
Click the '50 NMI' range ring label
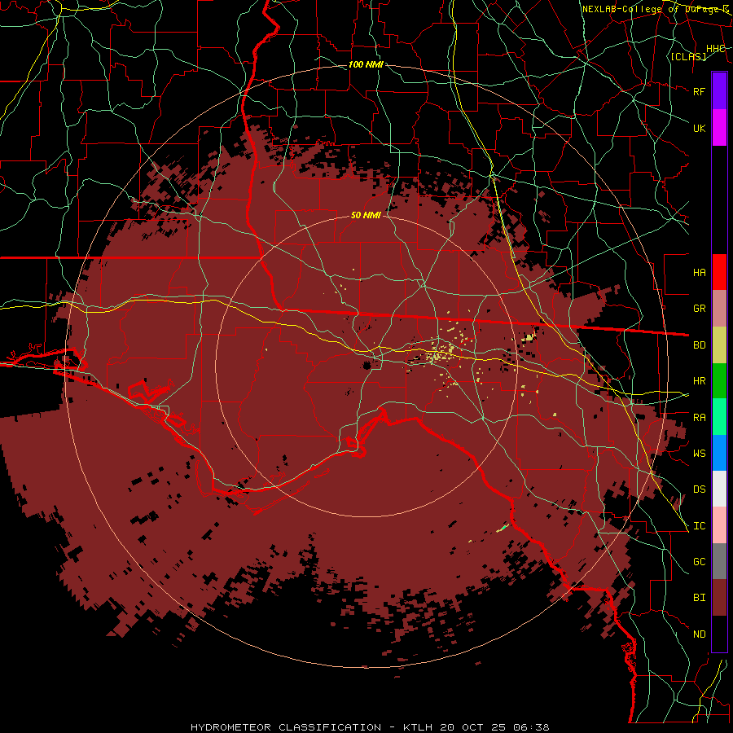pos(366,215)
